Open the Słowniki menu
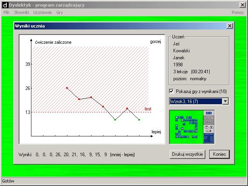Viewport: 248px width, 186px height. click(x=22, y=12)
